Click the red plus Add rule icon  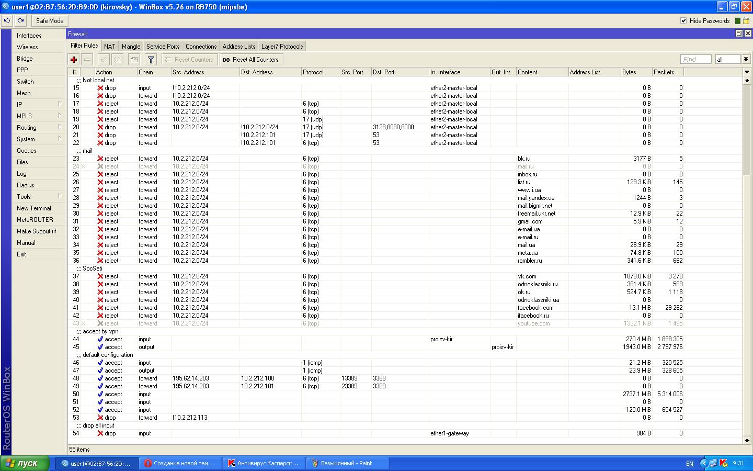[x=74, y=60]
